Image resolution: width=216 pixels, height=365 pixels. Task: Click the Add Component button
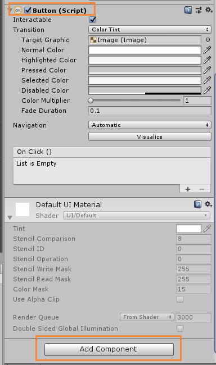[109, 349]
